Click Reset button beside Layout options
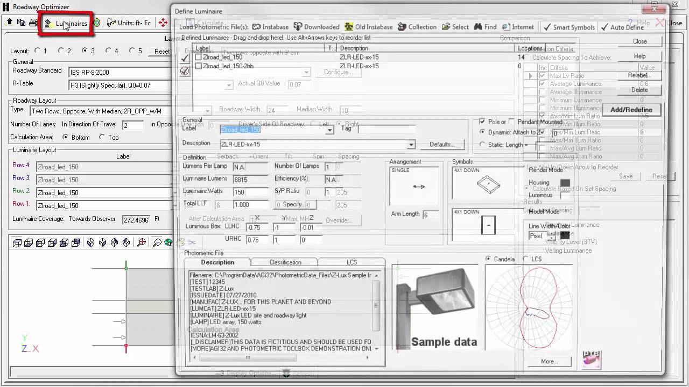689x387 pixels. tap(162, 52)
